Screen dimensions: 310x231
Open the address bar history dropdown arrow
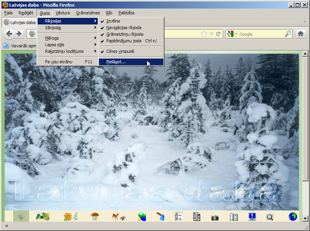(211, 34)
